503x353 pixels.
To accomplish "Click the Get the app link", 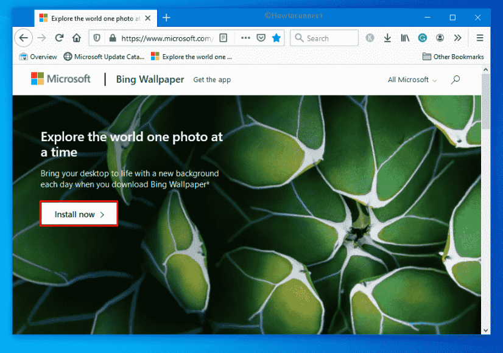I will point(212,80).
